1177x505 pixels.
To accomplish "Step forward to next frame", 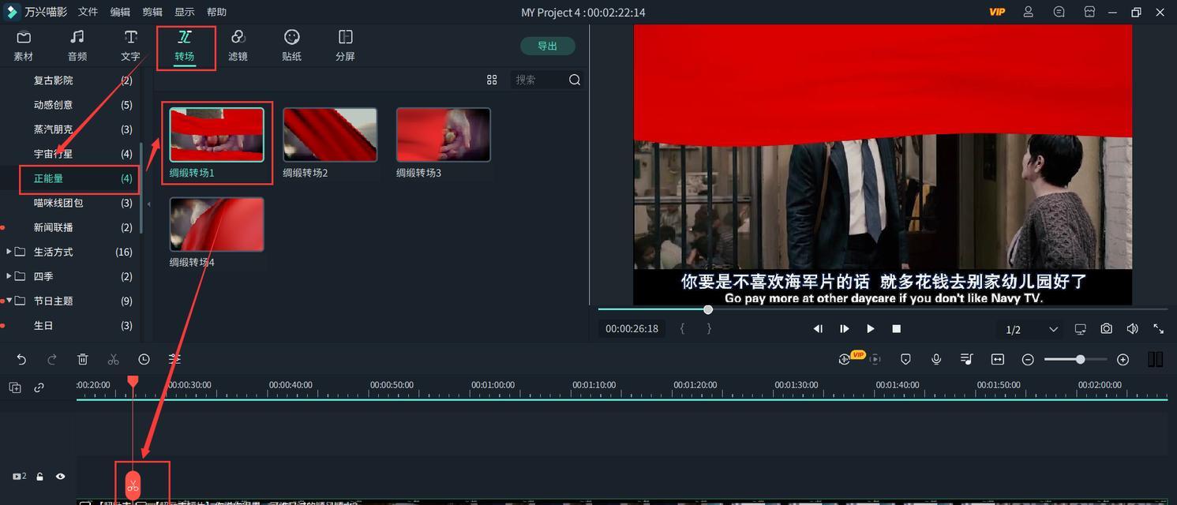I will tap(845, 329).
